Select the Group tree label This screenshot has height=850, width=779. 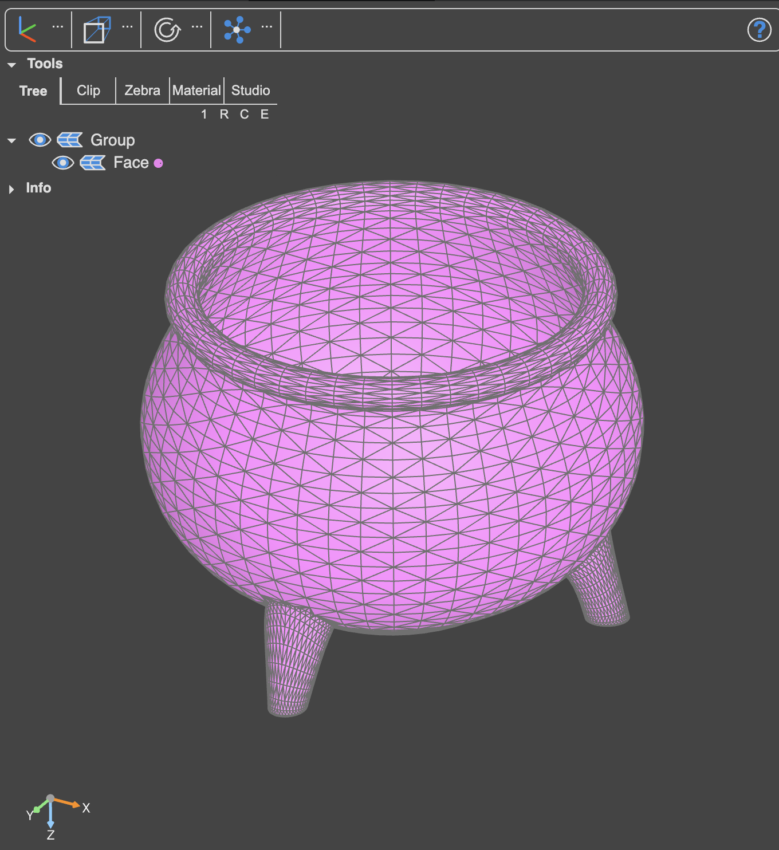pyautogui.click(x=113, y=140)
